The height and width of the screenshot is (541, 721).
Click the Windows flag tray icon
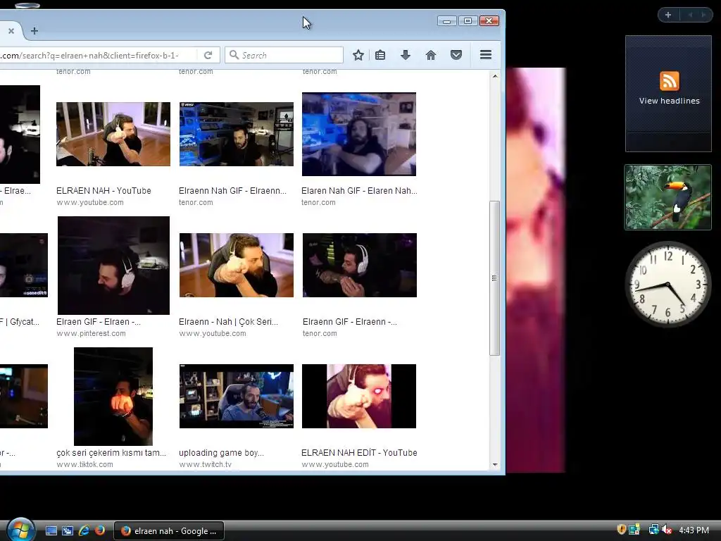point(634,530)
